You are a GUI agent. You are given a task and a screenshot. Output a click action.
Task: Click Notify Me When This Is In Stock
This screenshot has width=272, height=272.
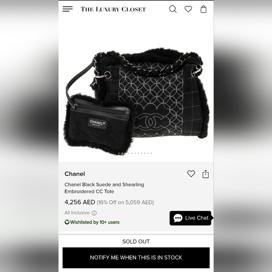point(136,257)
